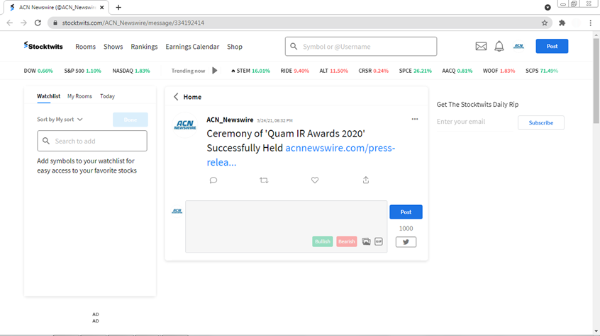Image resolution: width=600 pixels, height=336 pixels.
Task: Reload the page
Action: [x=38, y=23]
